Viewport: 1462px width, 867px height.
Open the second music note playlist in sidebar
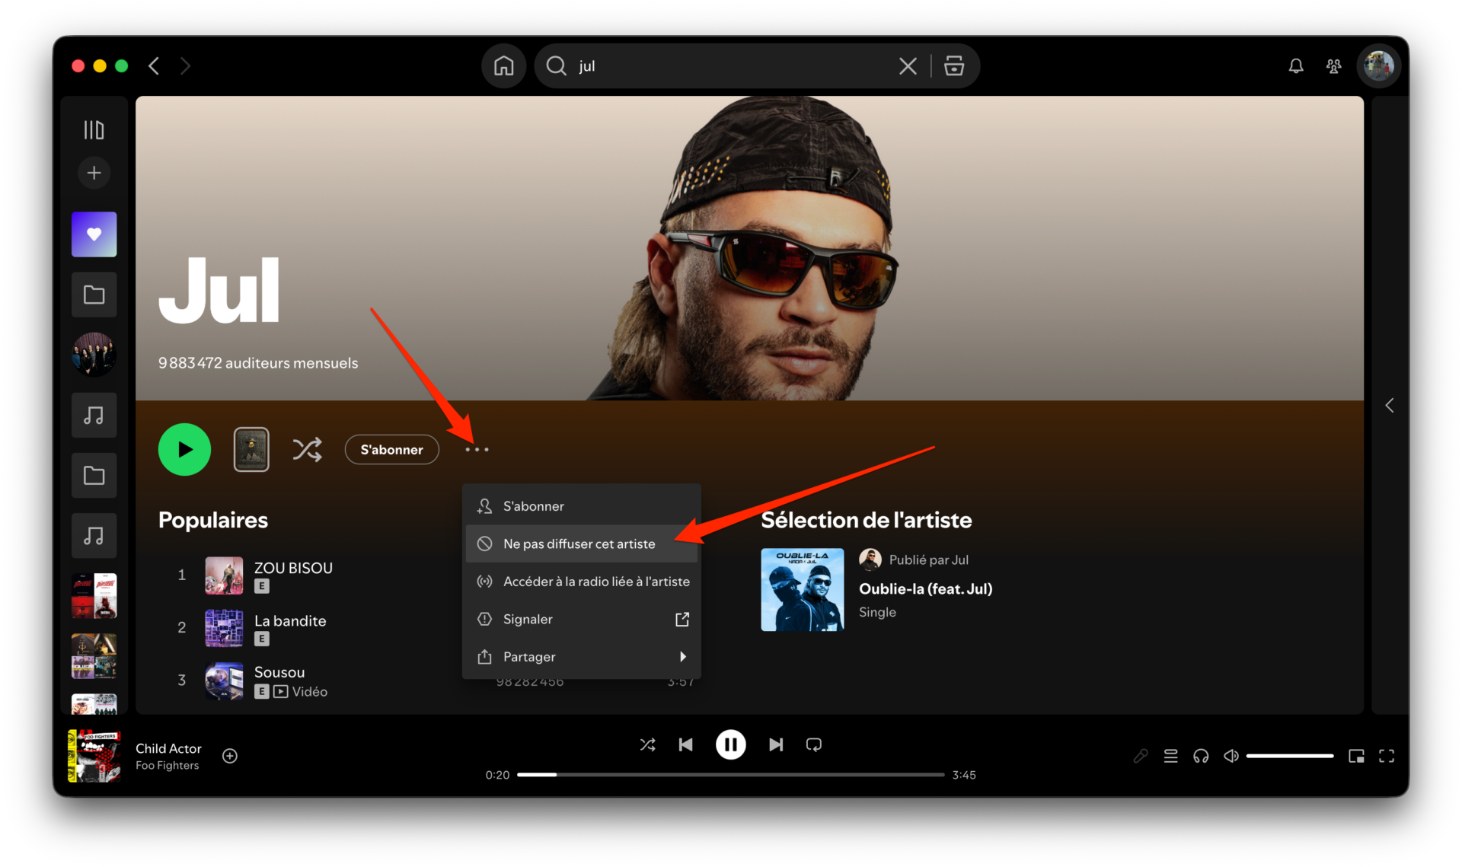click(94, 536)
